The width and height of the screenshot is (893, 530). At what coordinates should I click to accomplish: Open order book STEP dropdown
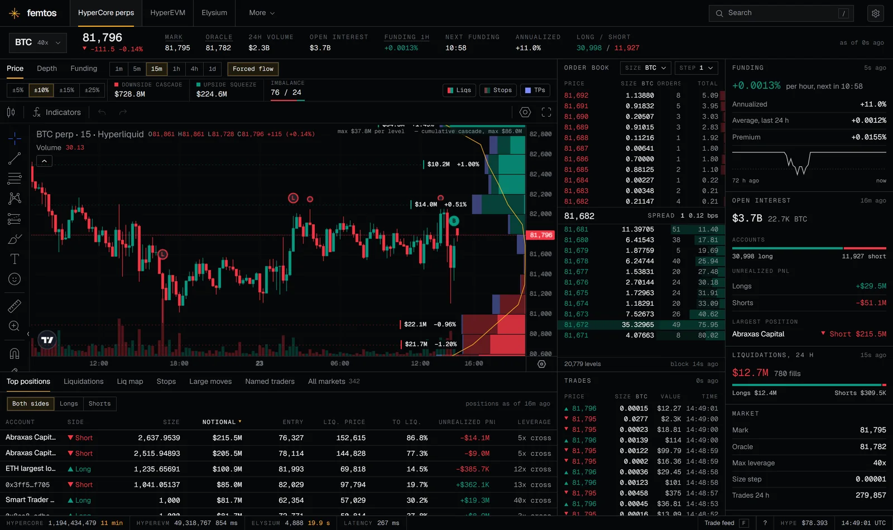click(696, 68)
